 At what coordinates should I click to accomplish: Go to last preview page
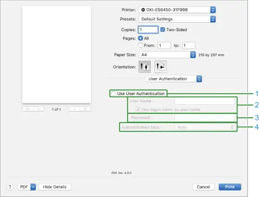[85, 109]
